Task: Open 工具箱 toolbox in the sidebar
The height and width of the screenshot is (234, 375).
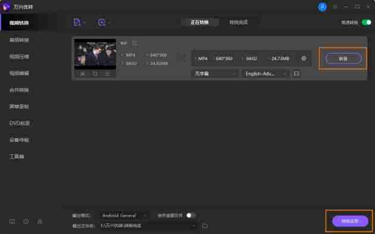Action: tap(17, 156)
